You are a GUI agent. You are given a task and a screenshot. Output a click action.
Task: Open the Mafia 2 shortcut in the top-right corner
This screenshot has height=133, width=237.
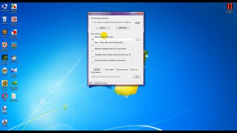click(x=230, y=8)
